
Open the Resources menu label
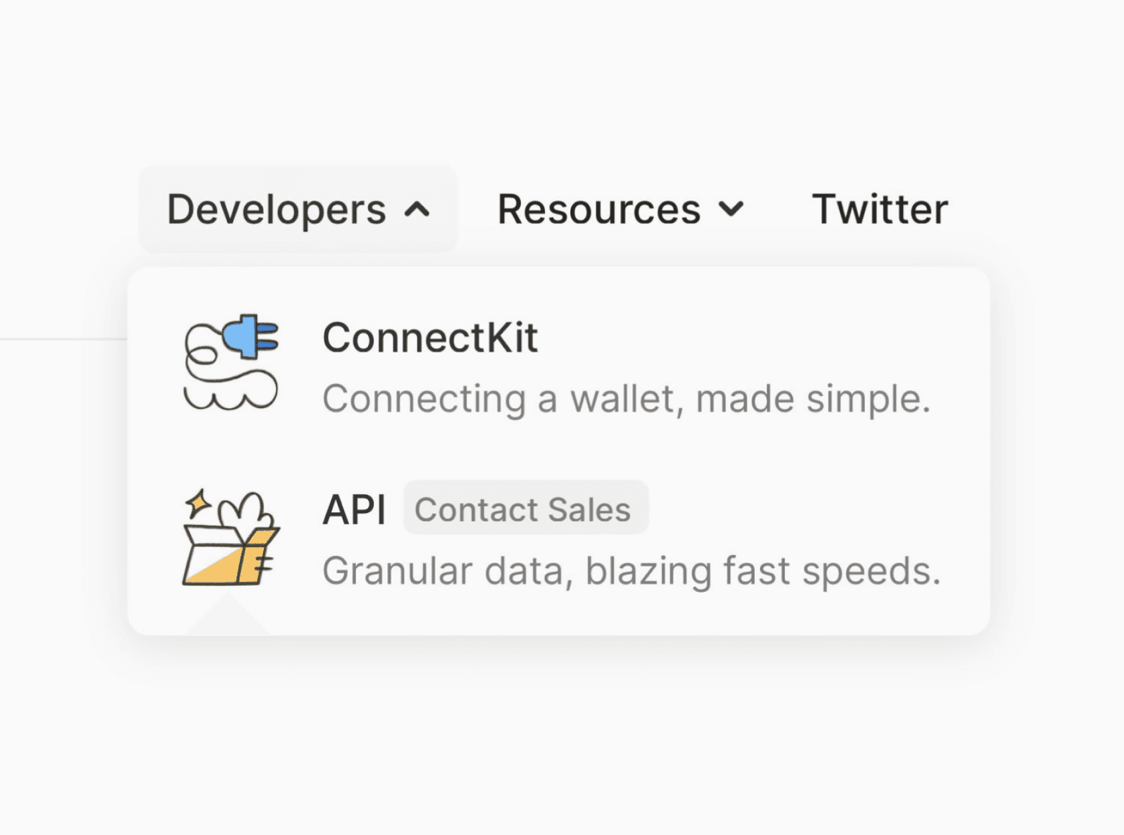(x=599, y=210)
